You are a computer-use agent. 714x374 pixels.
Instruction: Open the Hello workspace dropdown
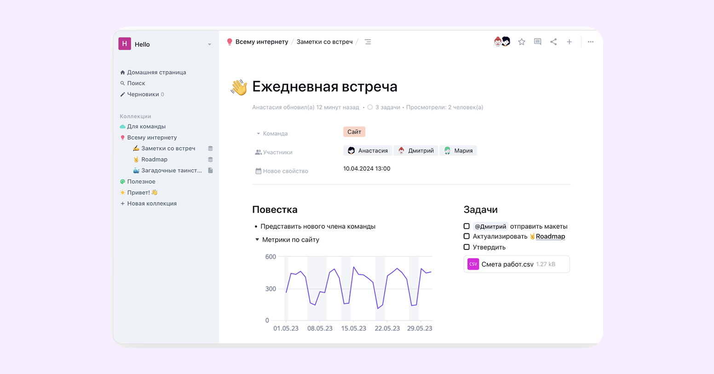[209, 44]
